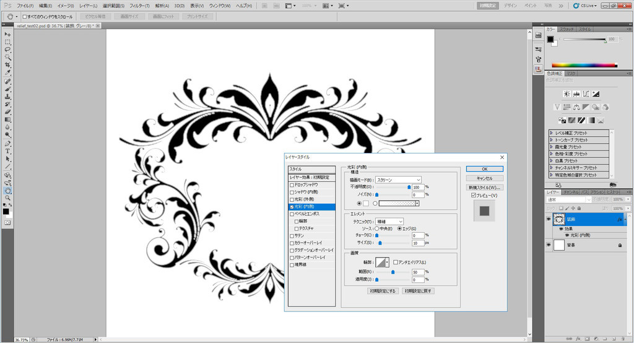
Task: Open the テクニック dropdown
Action: pos(389,221)
